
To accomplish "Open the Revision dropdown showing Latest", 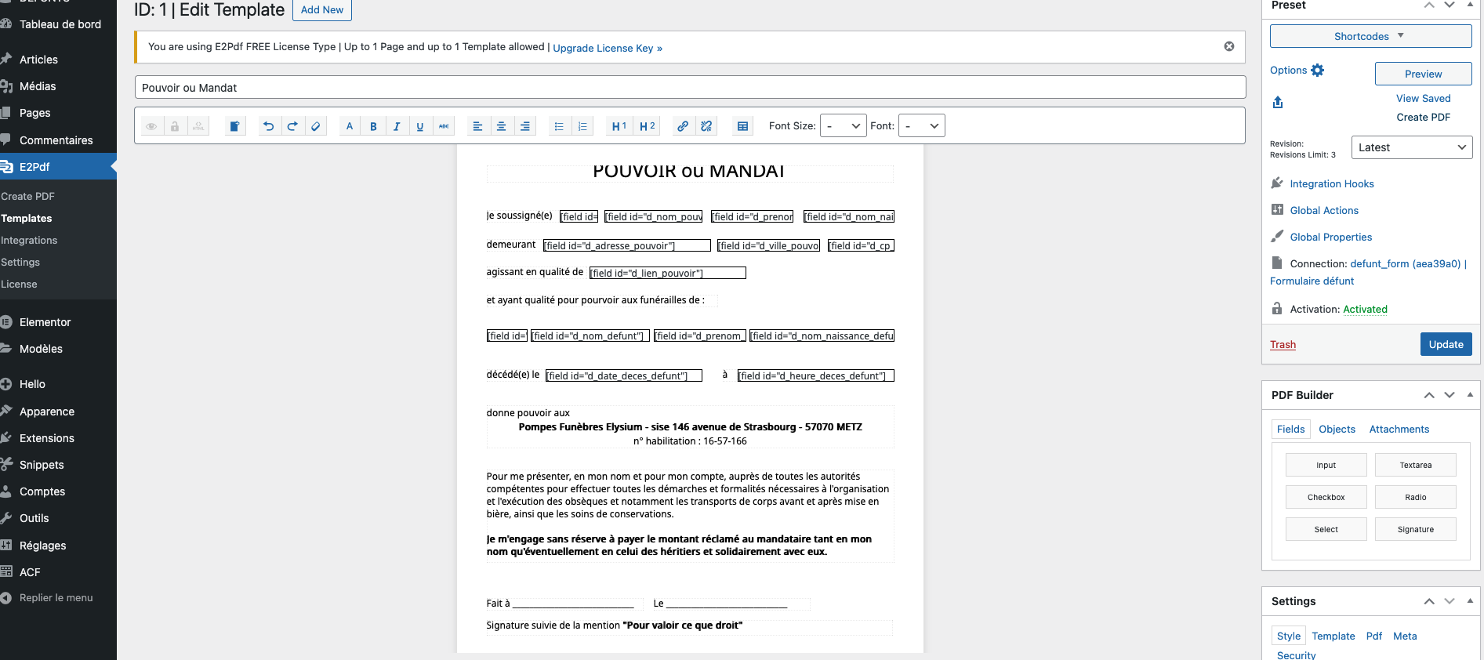I will (x=1411, y=147).
